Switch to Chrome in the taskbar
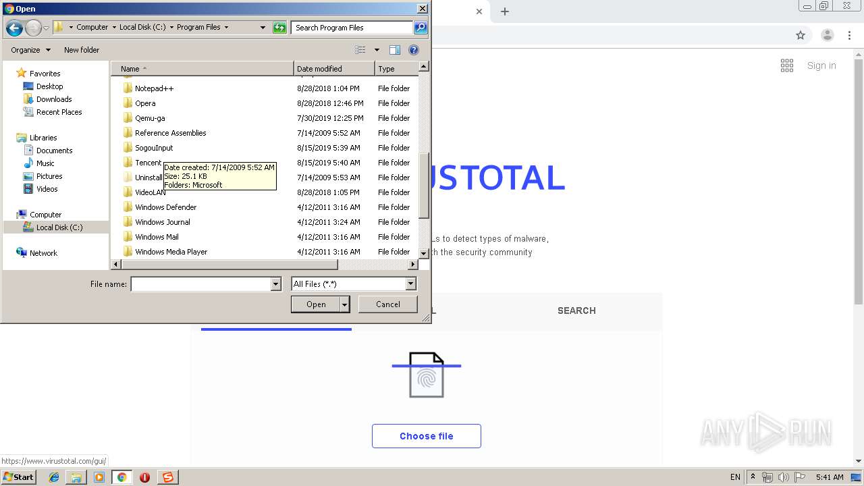The width and height of the screenshot is (864, 486). [122, 477]
